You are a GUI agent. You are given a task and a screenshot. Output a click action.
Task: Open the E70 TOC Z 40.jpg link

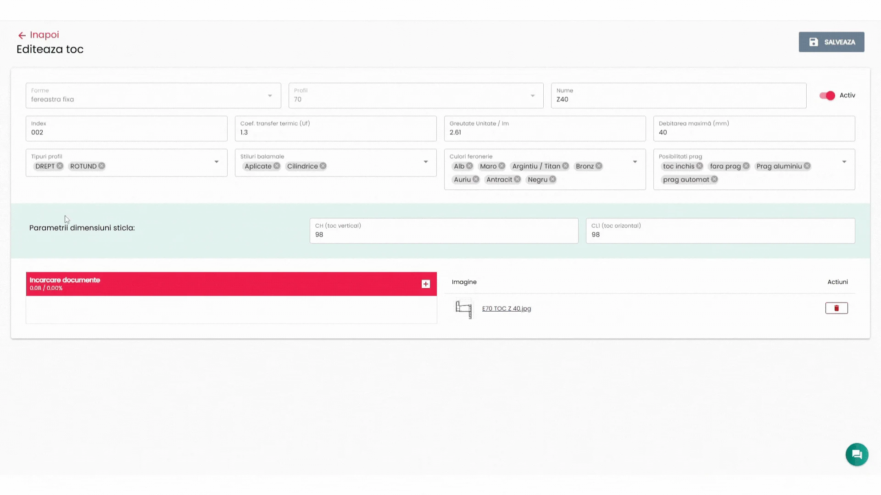pos(507,308)
